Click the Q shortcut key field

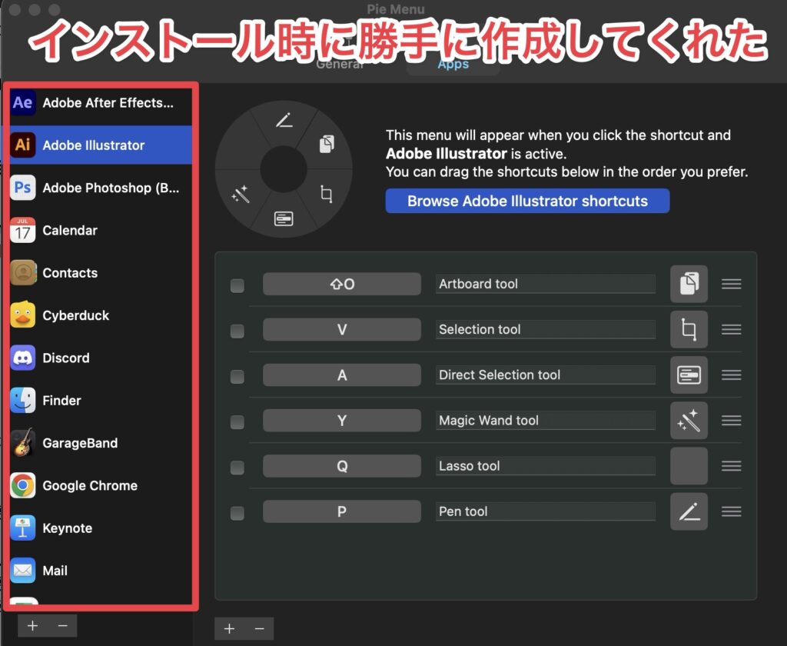342,466
